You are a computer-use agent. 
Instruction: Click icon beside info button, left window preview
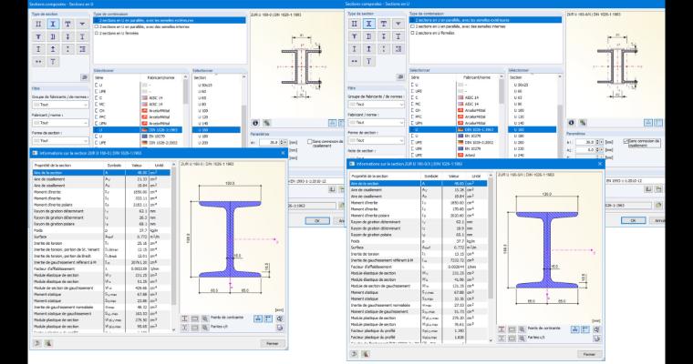(266, 123)
